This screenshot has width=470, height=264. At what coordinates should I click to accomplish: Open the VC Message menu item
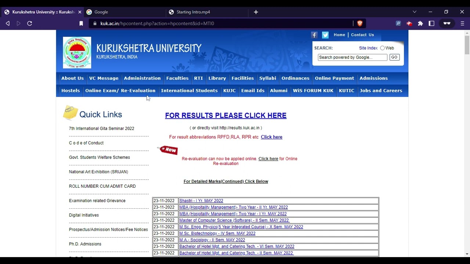(104, 78)
